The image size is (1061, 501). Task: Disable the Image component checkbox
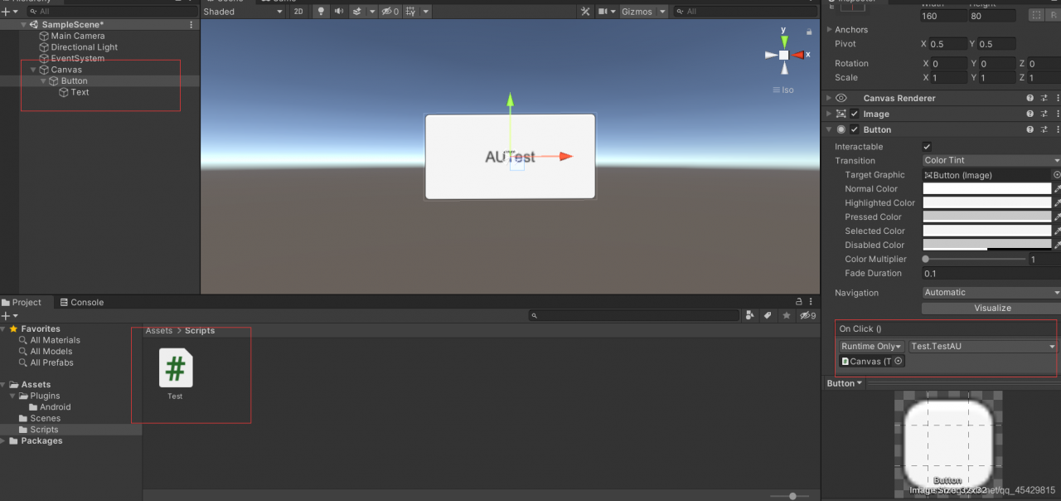click(x=855, y=114)
